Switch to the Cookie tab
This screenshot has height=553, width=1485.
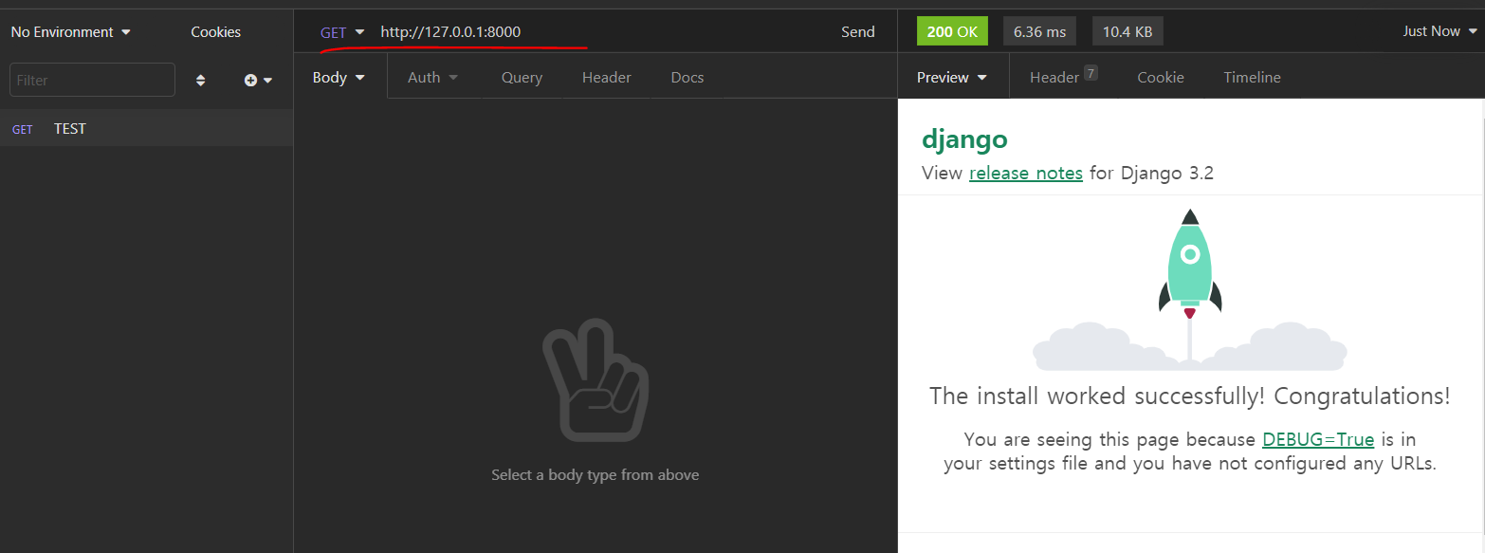[x=1161, y=78]
